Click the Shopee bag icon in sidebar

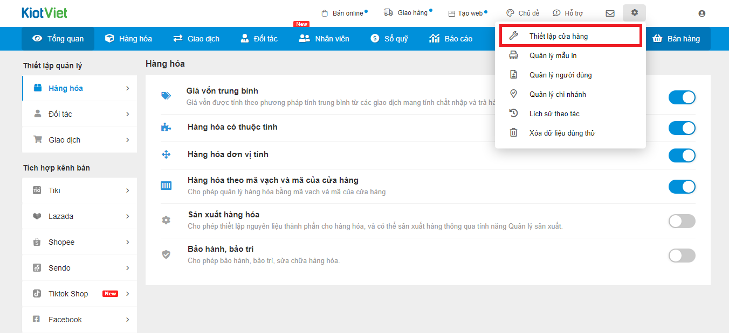(37, 242)
